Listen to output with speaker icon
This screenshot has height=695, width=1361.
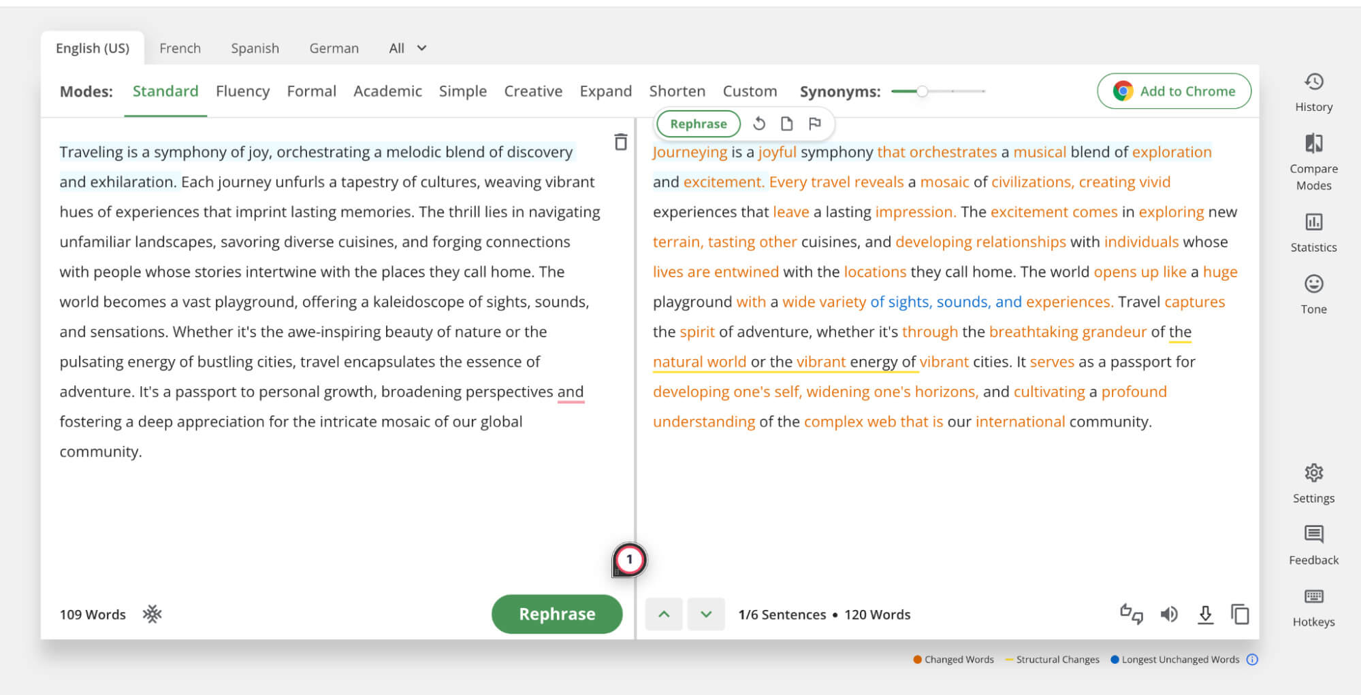pos(1169,614)
